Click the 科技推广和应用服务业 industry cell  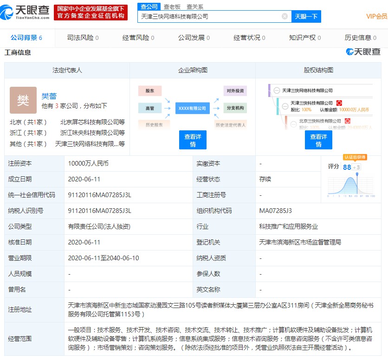[x=289, y=226]
